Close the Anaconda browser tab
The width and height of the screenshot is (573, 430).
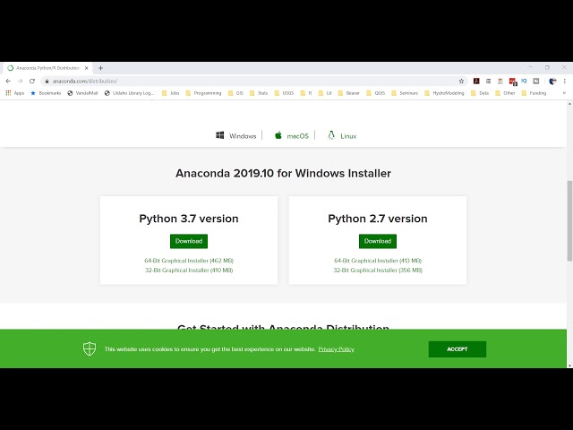87,68
